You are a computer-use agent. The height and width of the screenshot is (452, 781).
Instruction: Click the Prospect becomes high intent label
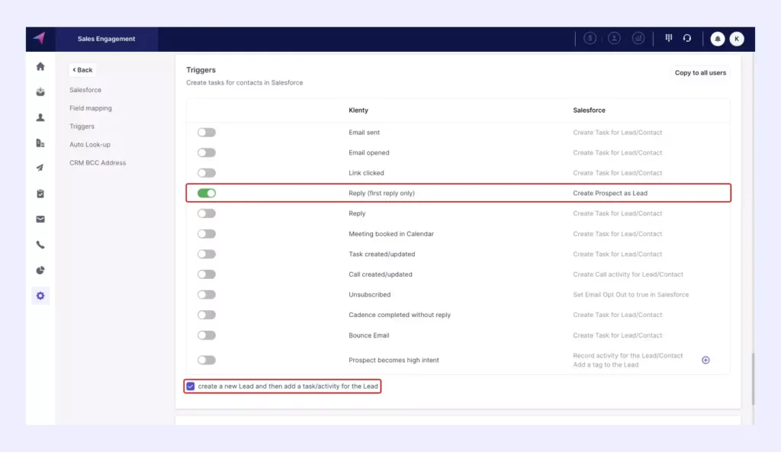coord(394,360)
